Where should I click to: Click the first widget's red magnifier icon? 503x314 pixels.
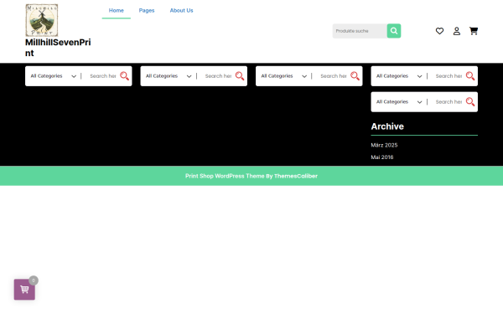click(124, 76)
